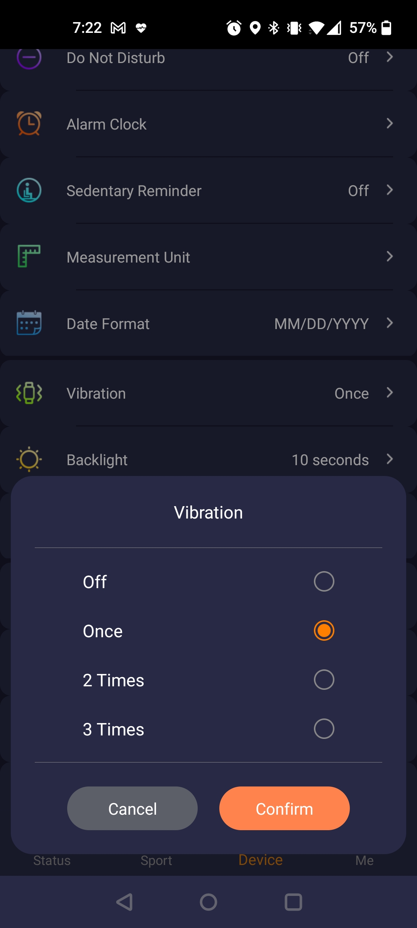Expand Measurement Unit chevron

(390, 256)
